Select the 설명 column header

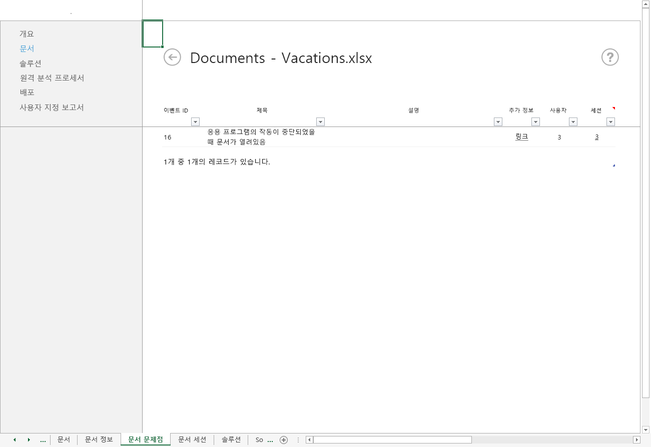point(413,110)
